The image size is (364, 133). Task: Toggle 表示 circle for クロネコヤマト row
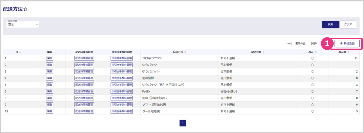[x=312, y=58]
